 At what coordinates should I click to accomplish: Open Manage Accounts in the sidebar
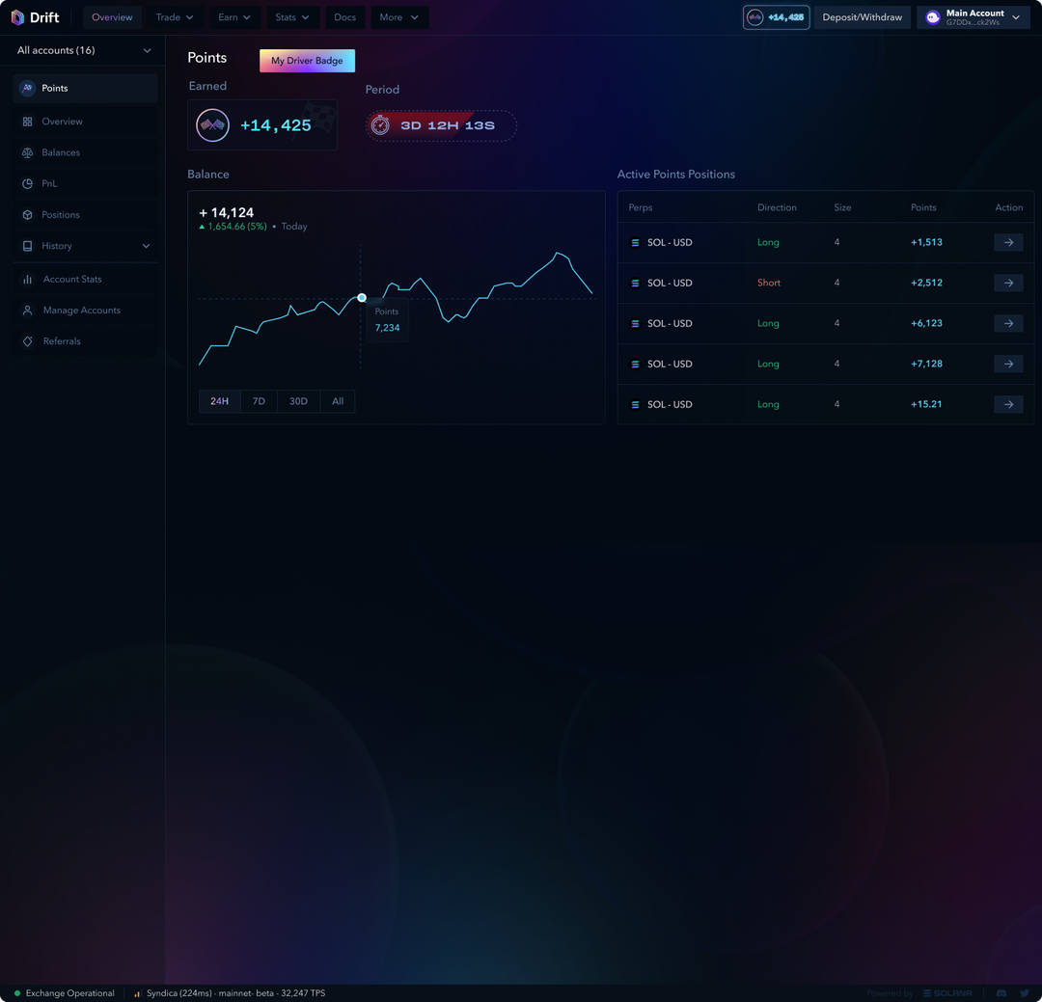pyautogui.click(x=85, y=311)
